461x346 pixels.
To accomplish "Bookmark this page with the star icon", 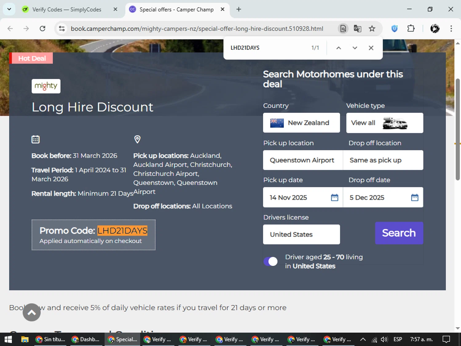I will [x=372, y=29].
